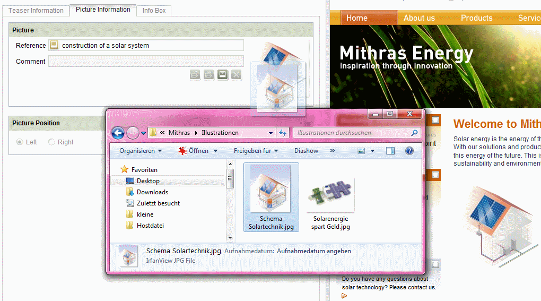Select the Hostdatei folder in navigation pane

coord(150,226)
